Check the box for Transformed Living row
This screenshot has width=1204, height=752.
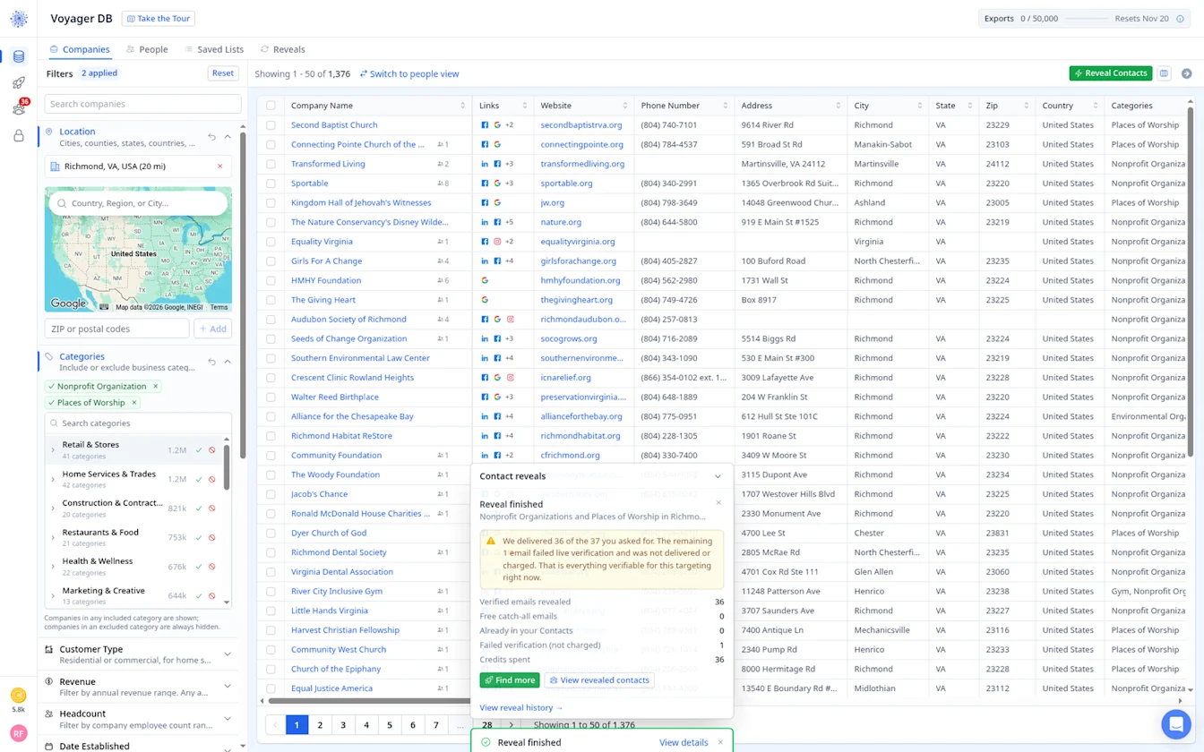click(271, 164)
